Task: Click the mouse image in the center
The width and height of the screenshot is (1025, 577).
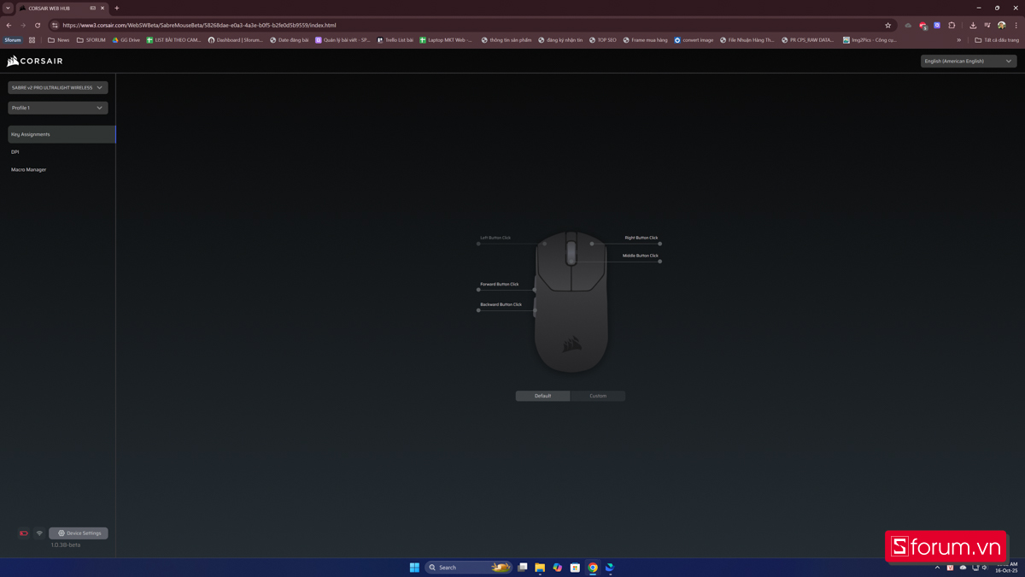Action: pos(571,301)
